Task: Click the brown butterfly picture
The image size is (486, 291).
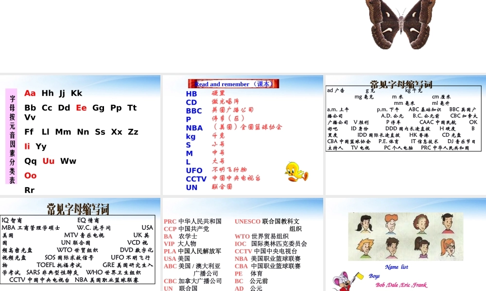Action: [x=401, y=24]
